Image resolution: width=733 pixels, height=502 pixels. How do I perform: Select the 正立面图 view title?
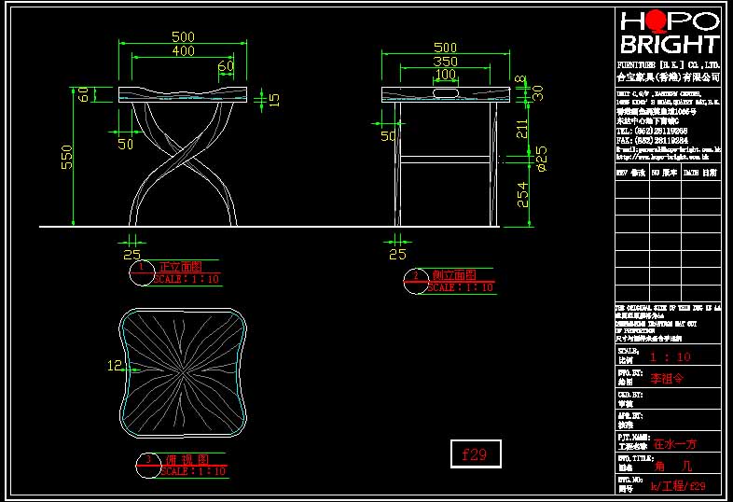180,267
